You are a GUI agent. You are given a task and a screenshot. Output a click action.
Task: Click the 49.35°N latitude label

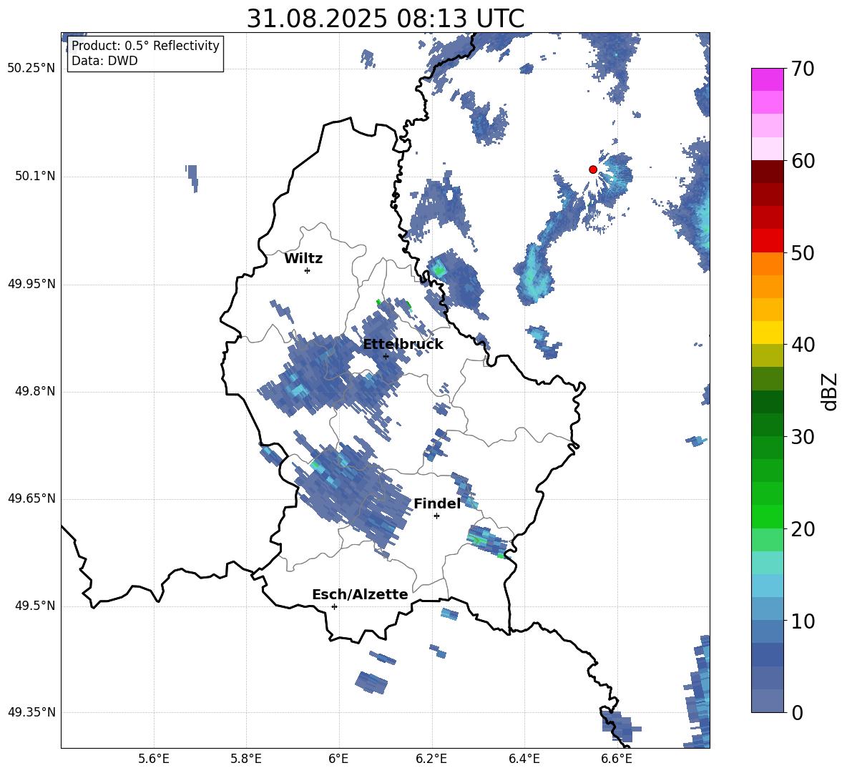coord(31,712)
